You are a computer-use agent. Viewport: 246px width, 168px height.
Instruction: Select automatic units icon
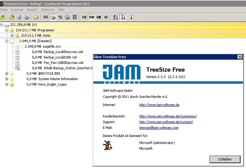click(x=106, y=17)
